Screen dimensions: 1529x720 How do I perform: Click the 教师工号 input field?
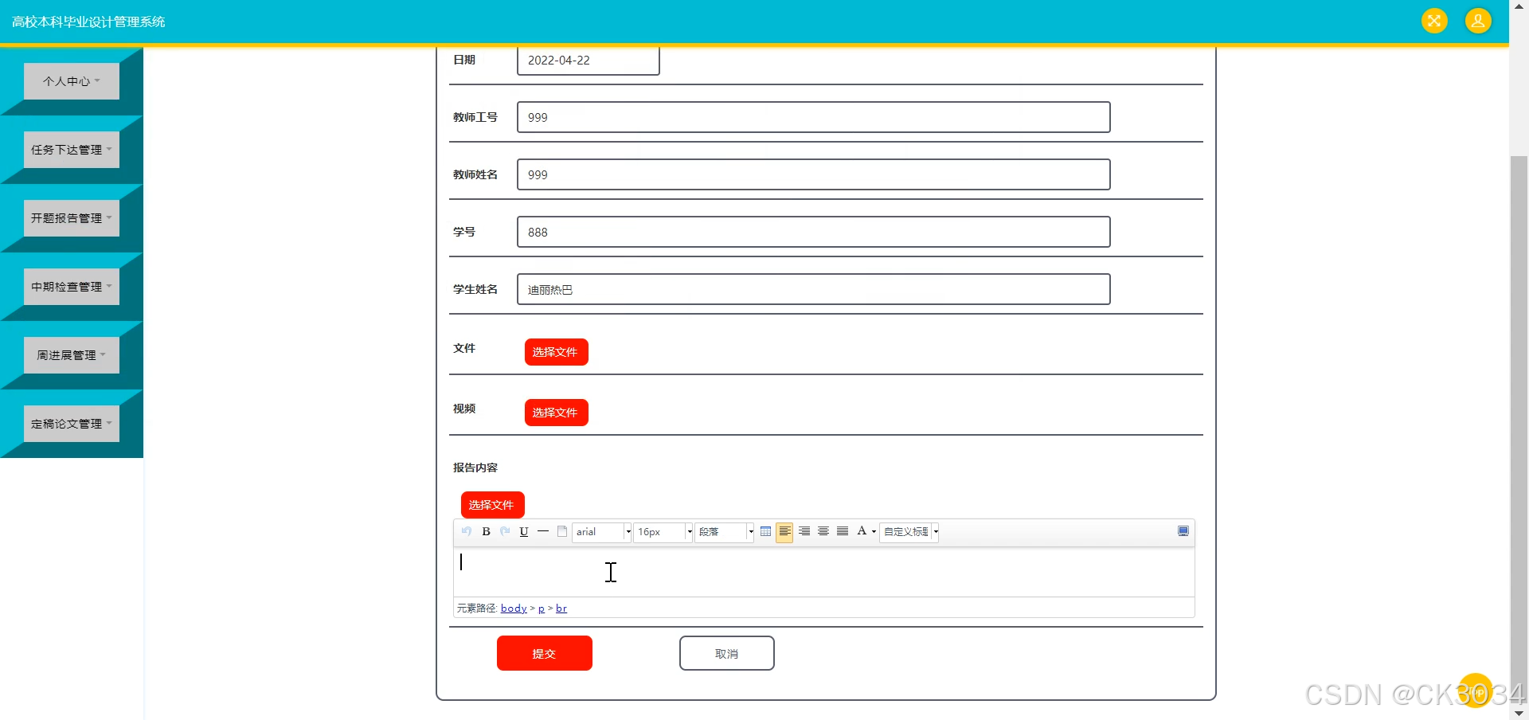(x=814, y=117)
